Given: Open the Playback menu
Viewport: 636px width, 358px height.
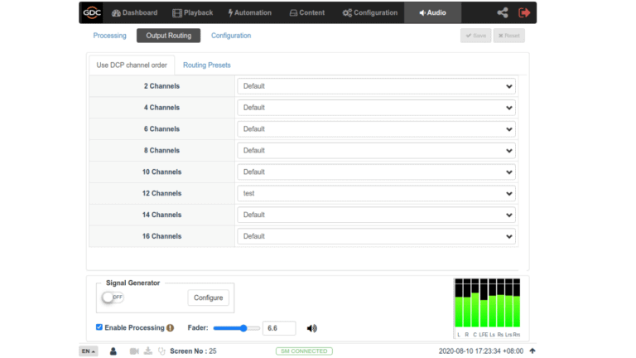Looking at the screenshot, I should pyautogui.click(x=192, y=12).
